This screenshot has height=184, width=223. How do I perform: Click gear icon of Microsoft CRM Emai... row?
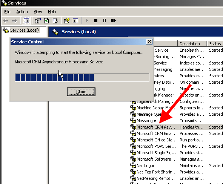[133, 133]
